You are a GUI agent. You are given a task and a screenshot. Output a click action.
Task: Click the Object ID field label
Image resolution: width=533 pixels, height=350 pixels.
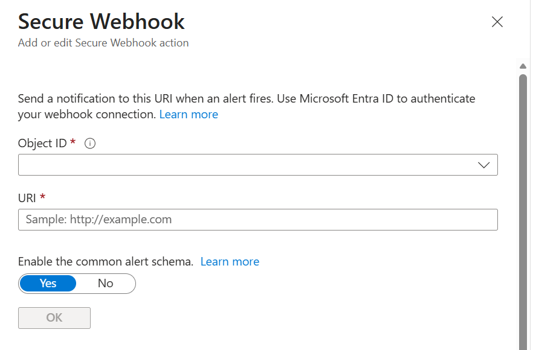tap(42, 143)
